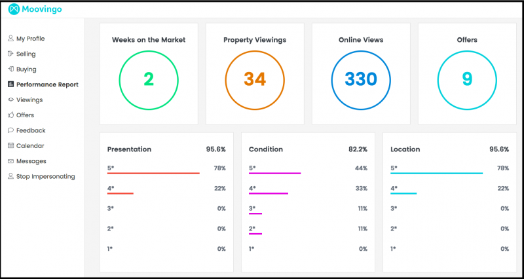524x279 pixels.
Task: Click the Moovingo brand name
Action: 42,9
